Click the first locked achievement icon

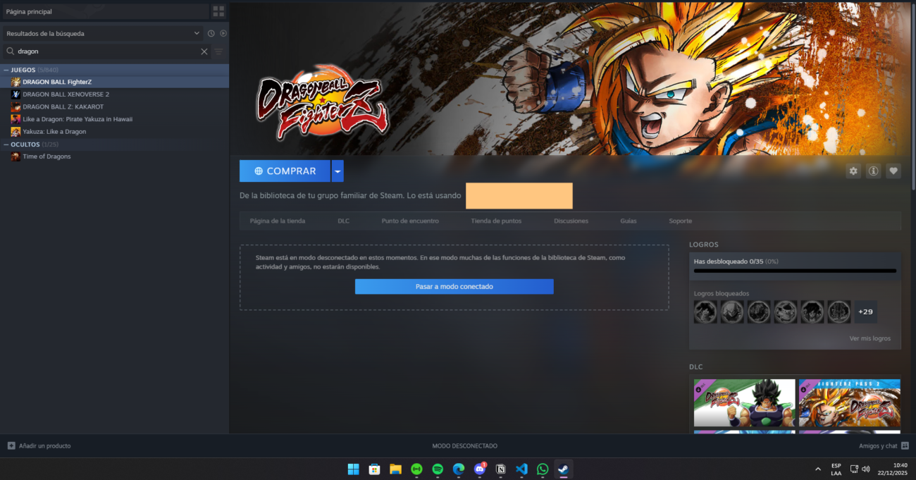[705, 312]
